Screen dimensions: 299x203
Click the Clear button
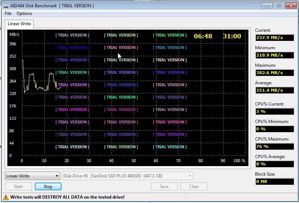coord(194,187)
